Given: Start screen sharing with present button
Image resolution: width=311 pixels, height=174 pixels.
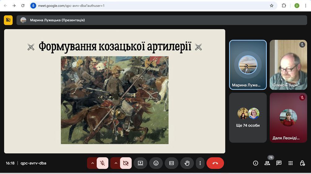Looking at the screenshot, I should [x=140, y=163].
